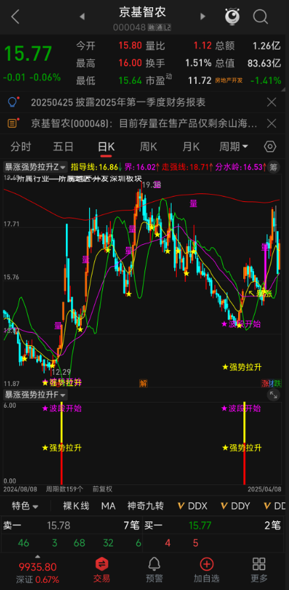Select 裸K线 indicator
The image size is (289, 590).
[x=76, y=506]
